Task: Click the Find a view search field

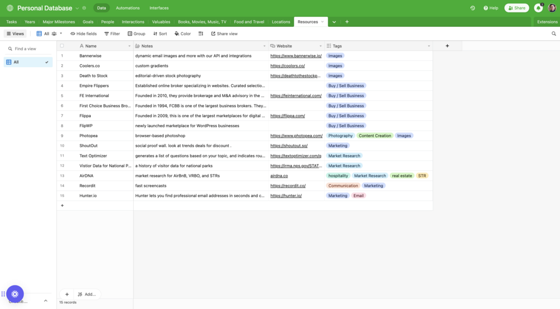Action: click(x=28, y=49)
